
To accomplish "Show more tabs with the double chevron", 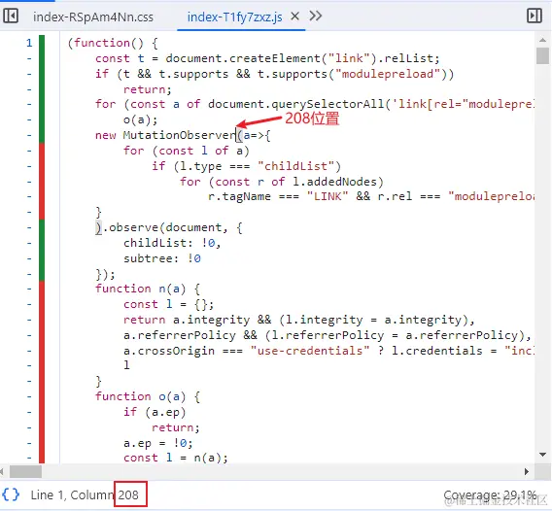I will coord(315,16).
